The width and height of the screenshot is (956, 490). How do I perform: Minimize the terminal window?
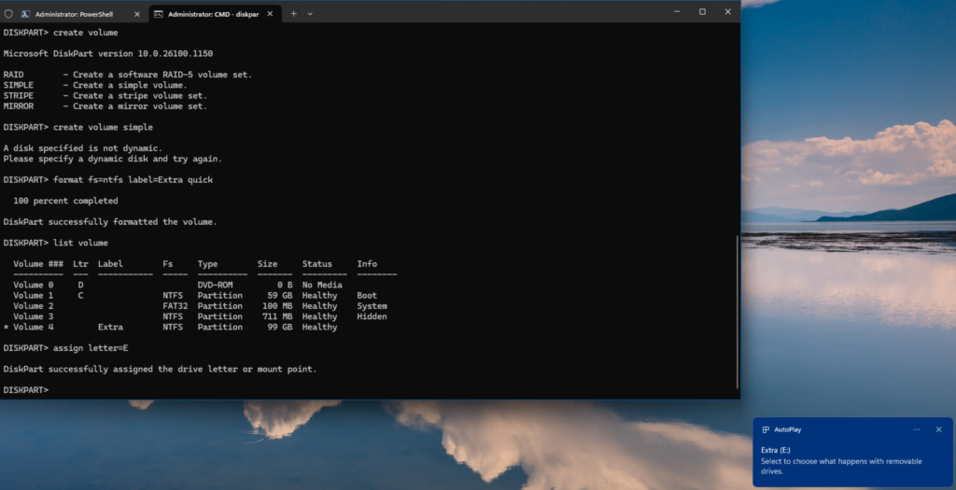coord(677,11)
